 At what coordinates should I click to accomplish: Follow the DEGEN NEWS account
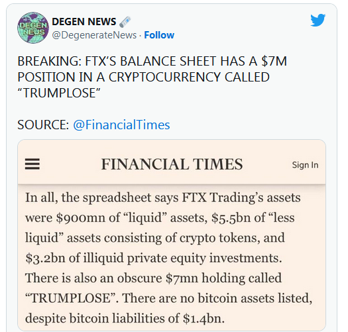(159, 35)
